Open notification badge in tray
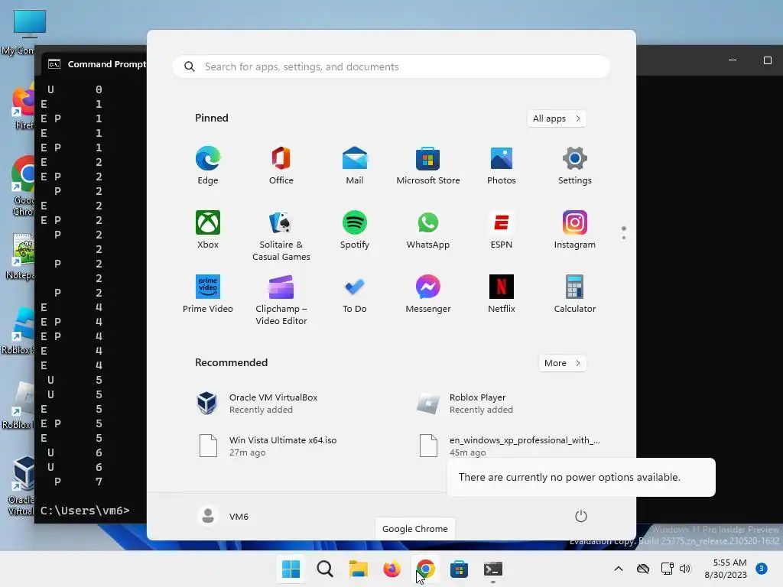Image resolution: width=783 pixels, height=587 pixels. 762,569
